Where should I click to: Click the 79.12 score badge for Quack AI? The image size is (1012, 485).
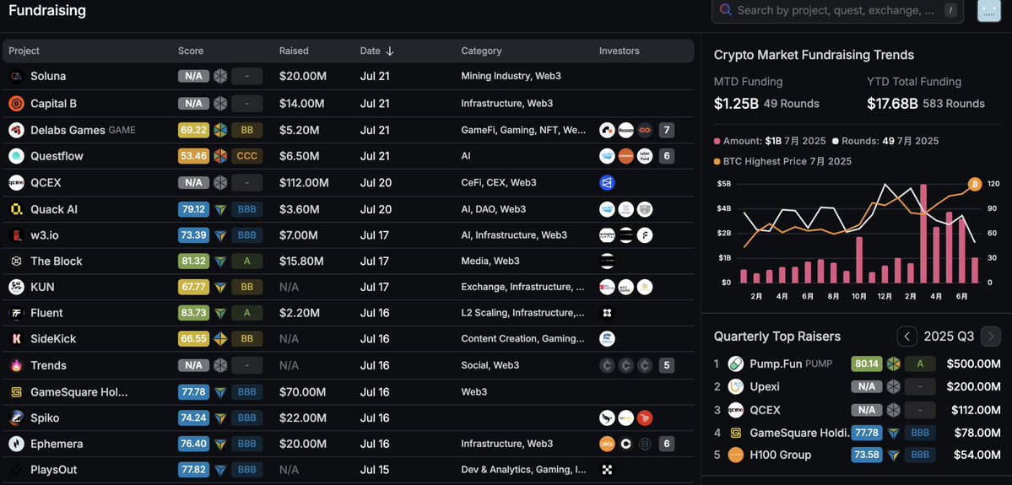coord(193,209)
